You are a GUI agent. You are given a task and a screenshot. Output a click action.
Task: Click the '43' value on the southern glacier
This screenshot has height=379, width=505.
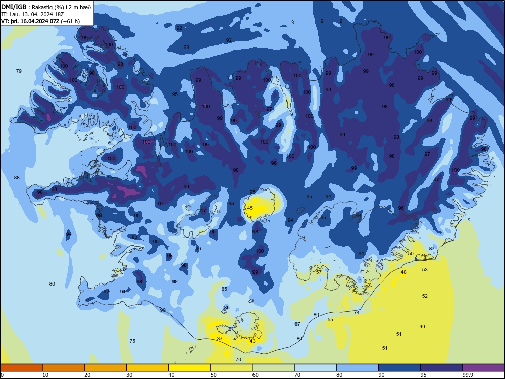pos(252,341)
